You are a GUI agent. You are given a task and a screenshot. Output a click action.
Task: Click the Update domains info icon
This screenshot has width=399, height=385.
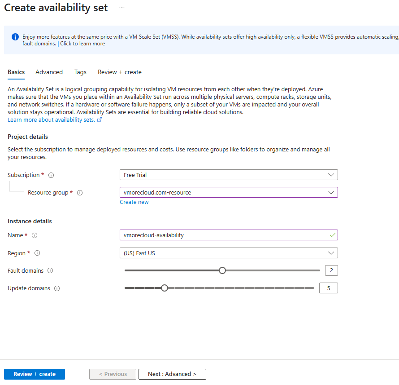pos(57,288)
